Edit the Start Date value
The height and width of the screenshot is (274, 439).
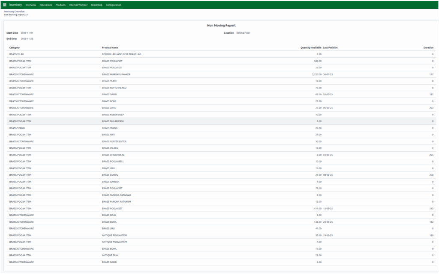(x=27, y=32)
